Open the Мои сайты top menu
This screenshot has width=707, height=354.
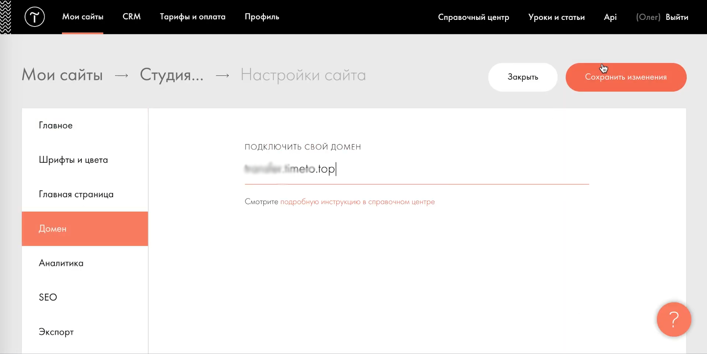pos(83,17)
